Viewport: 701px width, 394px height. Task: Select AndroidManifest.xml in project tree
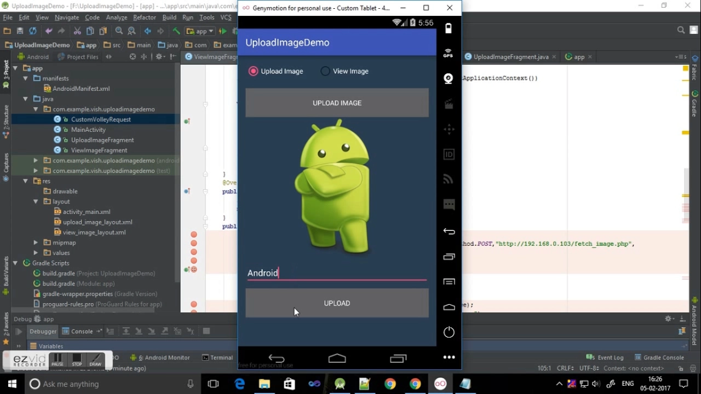pyautogui.click(x=81, y=89)
